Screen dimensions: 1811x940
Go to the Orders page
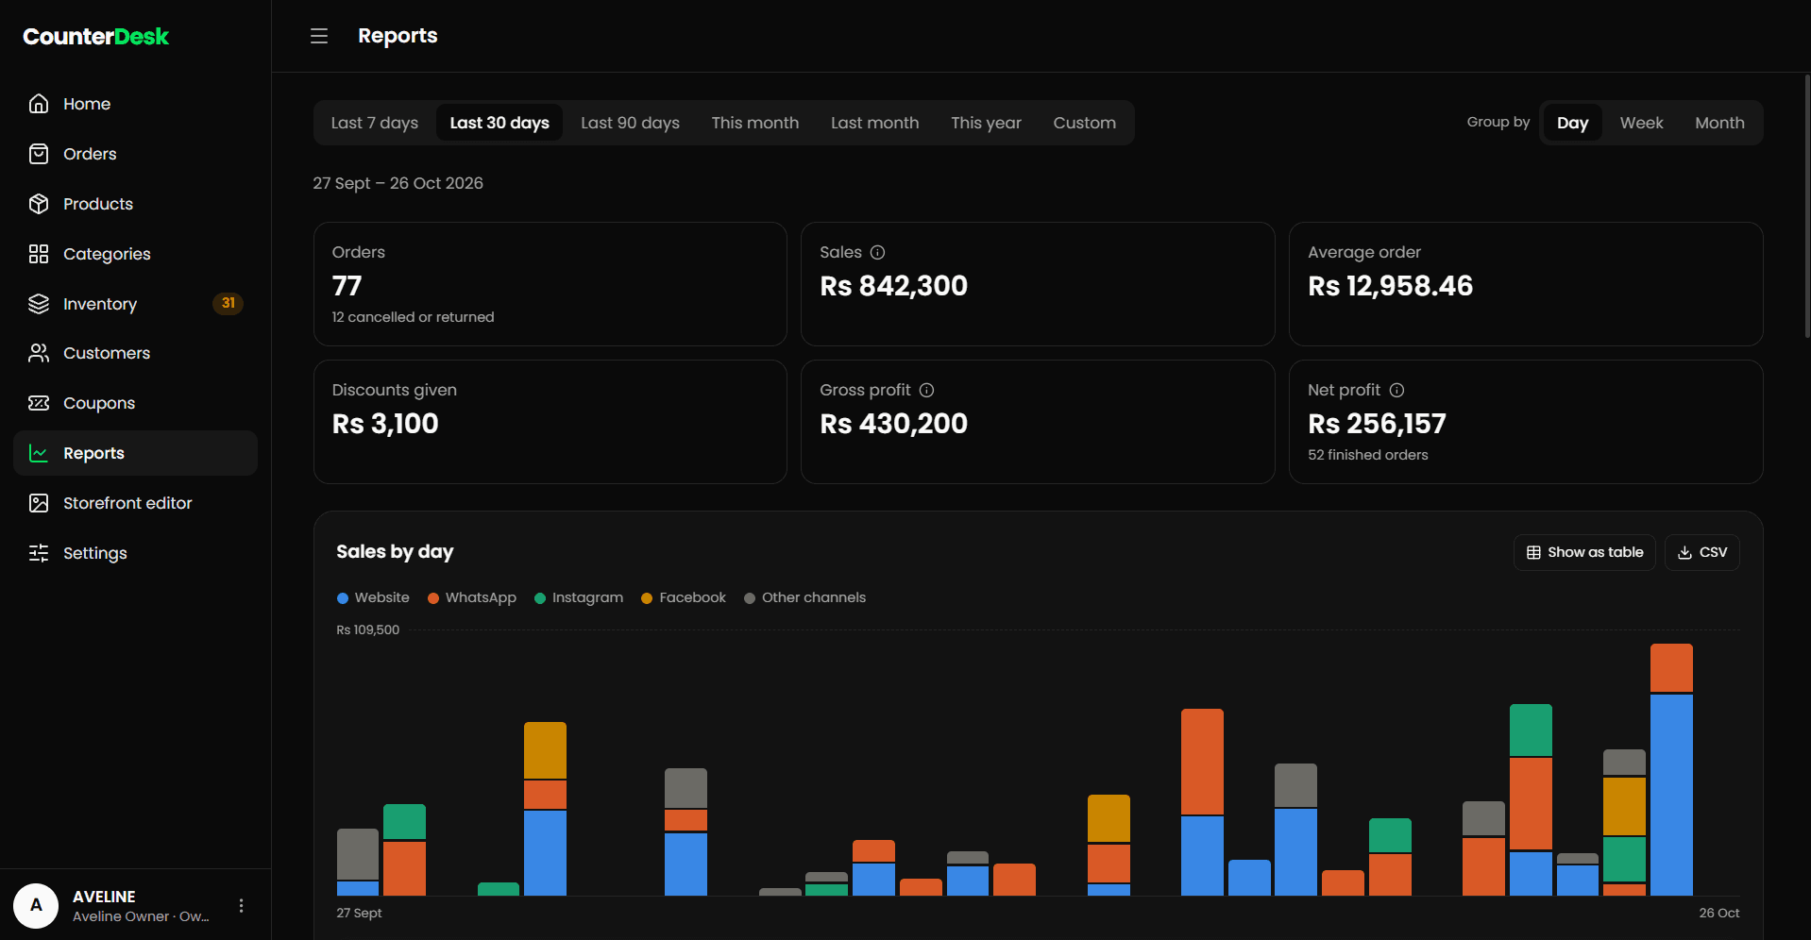click(x=135, y=154)
